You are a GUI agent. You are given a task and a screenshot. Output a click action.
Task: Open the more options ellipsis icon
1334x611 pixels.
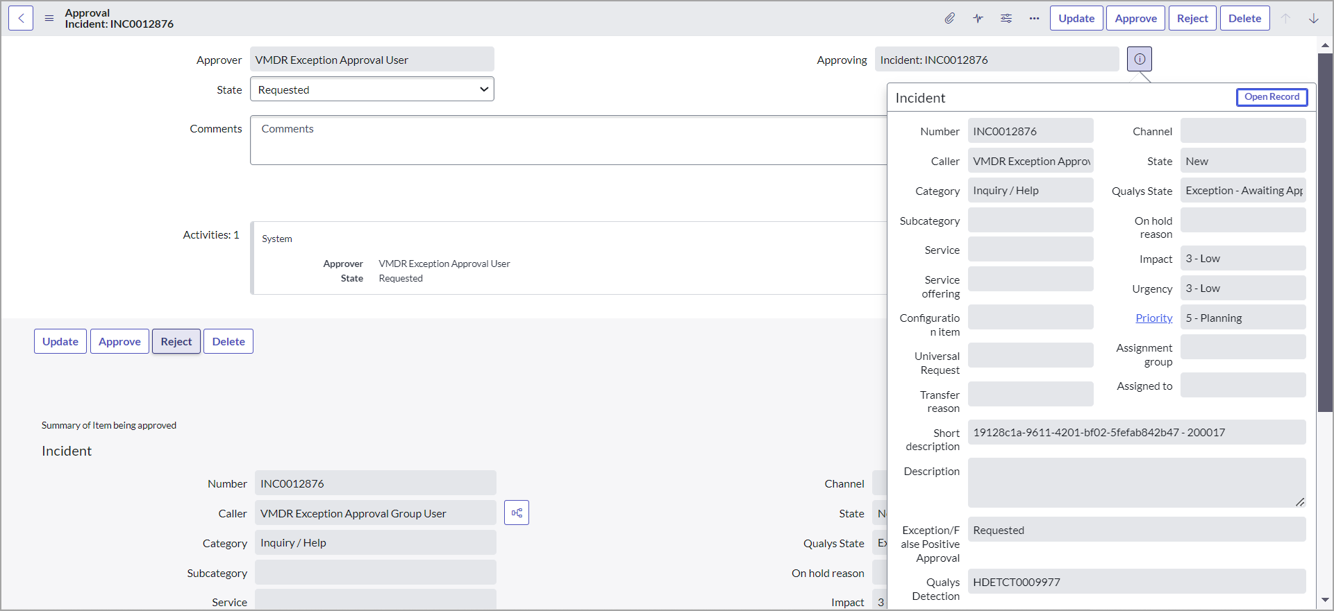tap(1034, 19)
